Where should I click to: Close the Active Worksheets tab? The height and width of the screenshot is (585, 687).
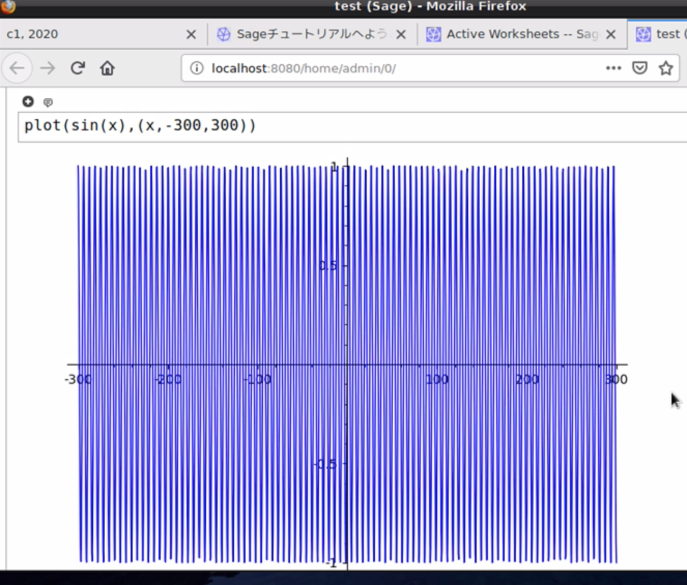click(x=611, y=34)
